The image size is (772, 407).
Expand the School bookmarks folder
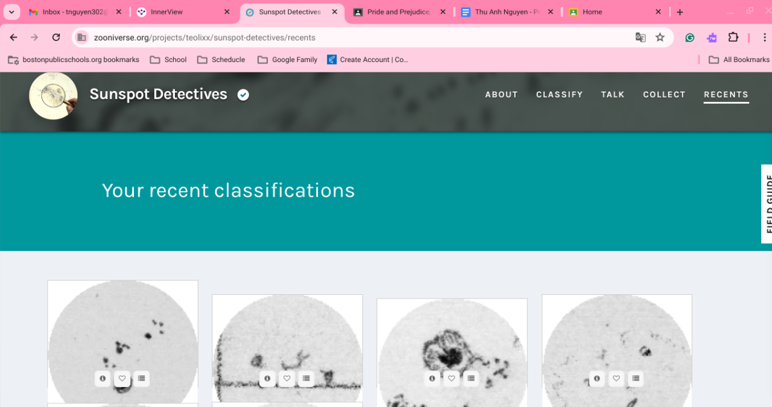click(168, 60)
